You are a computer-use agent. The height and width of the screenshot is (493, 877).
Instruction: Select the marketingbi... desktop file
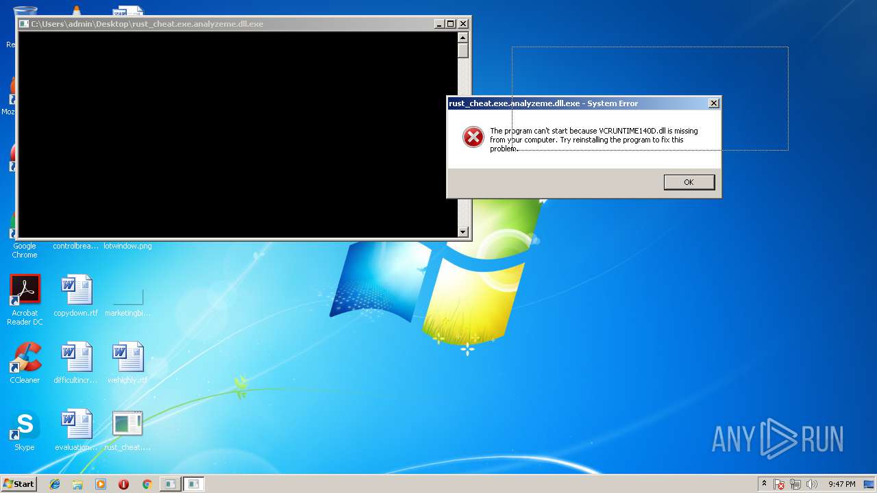127,301
